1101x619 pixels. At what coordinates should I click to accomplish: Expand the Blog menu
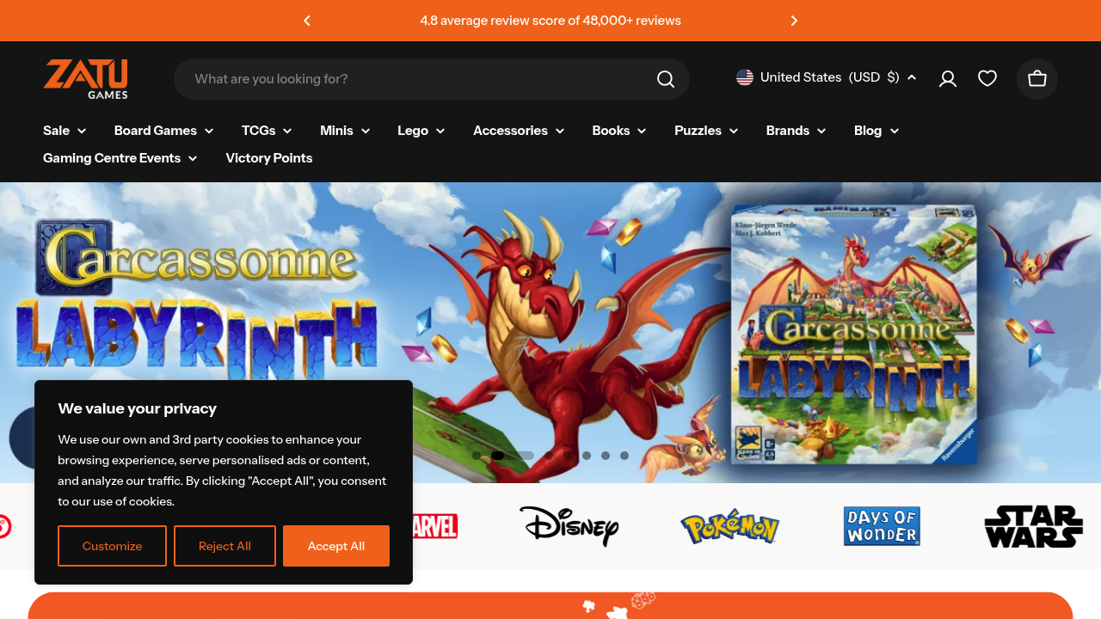(876, 131)
